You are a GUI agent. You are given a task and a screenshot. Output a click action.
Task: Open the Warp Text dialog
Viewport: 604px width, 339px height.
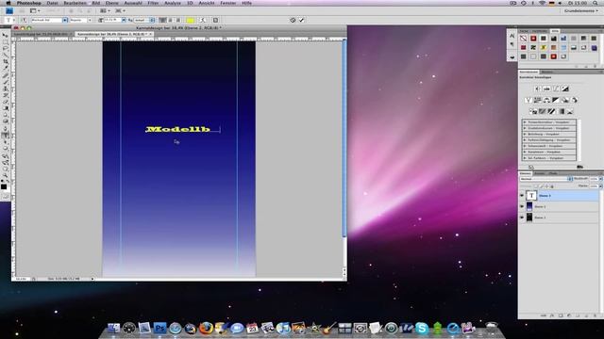coord(203,20)
